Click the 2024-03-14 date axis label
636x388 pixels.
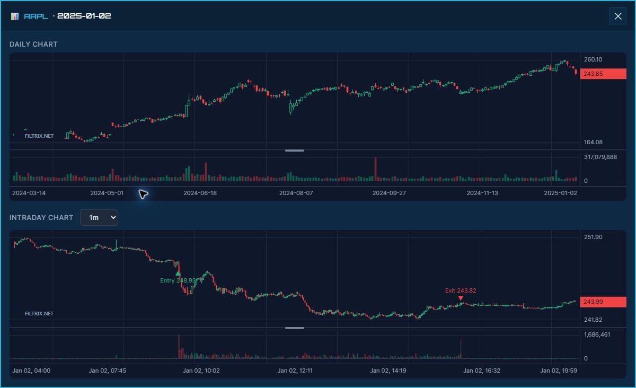pos(29,193)
